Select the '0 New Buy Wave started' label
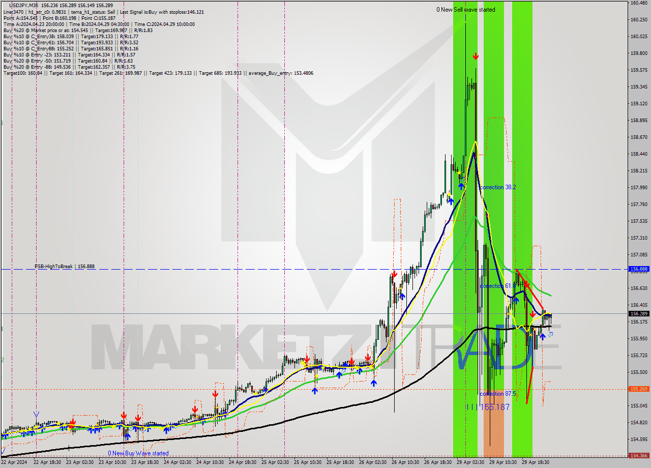The height and width of the screenshot is (468, 651). click(138, 453)
